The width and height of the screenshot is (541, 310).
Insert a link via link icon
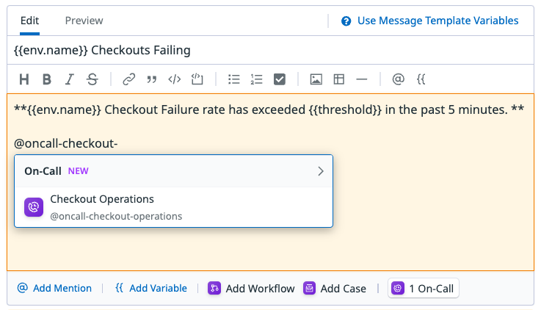coord(129,79)
